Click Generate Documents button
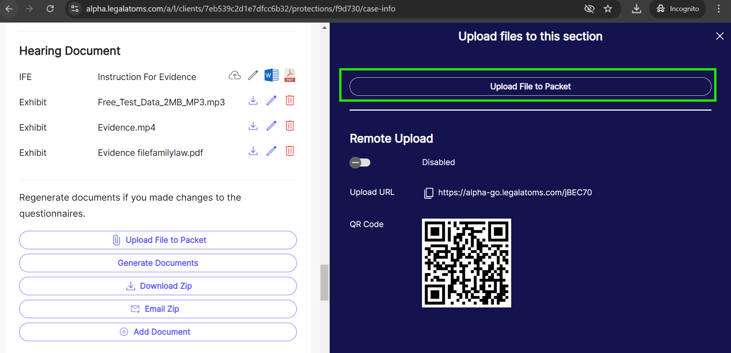The image size is (731, 353). [x=158, y=263]
